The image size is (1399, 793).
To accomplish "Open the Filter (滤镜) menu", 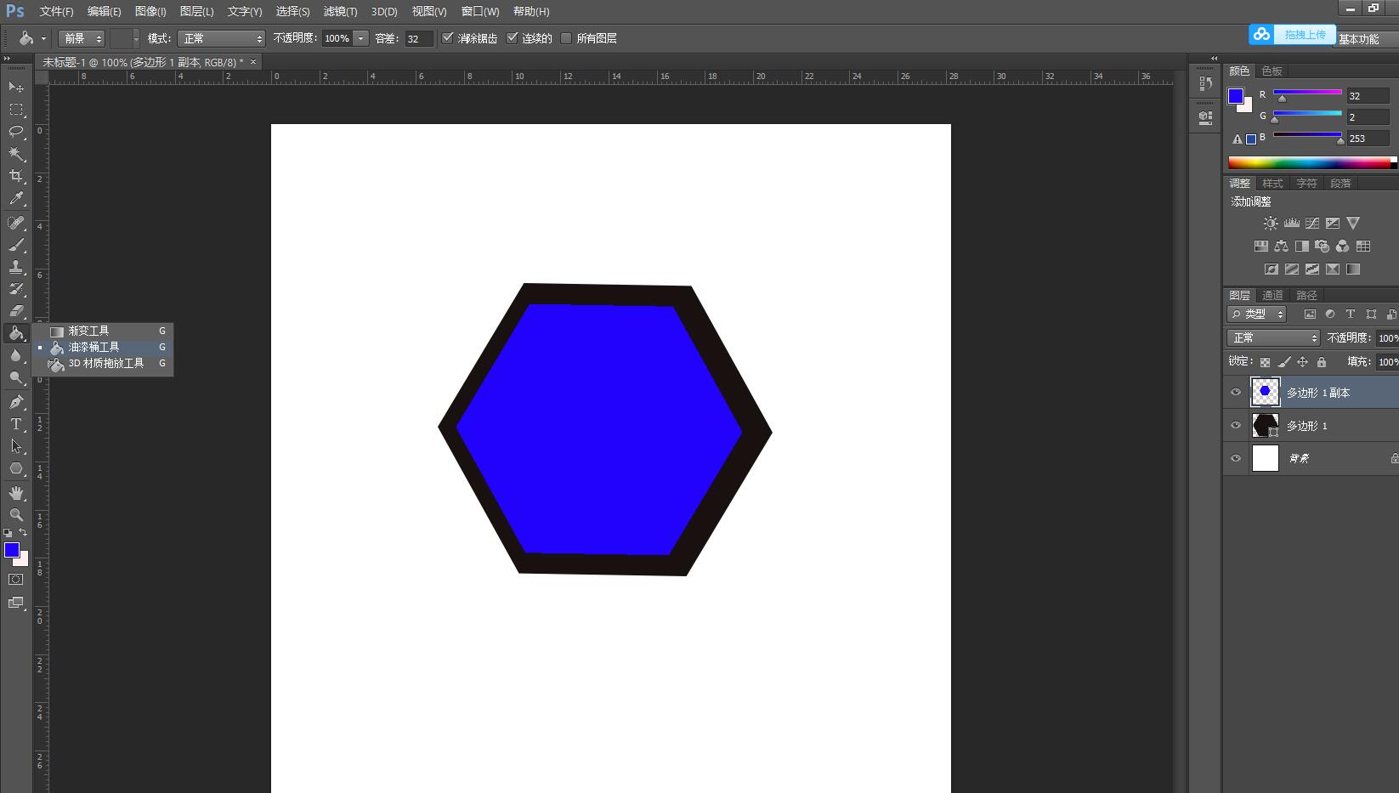I will pos(340,11).
